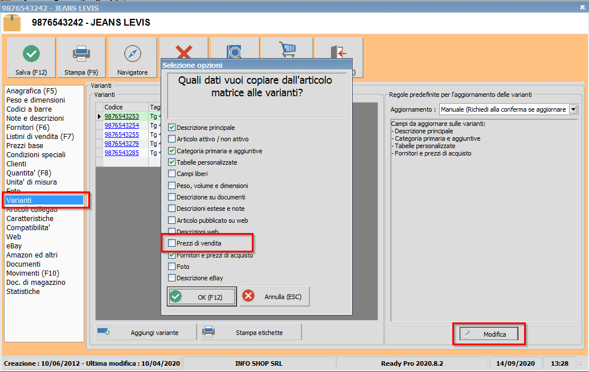Close the JEANS LEVIS window
Screen dimensions: 589x372
(582, 7)
